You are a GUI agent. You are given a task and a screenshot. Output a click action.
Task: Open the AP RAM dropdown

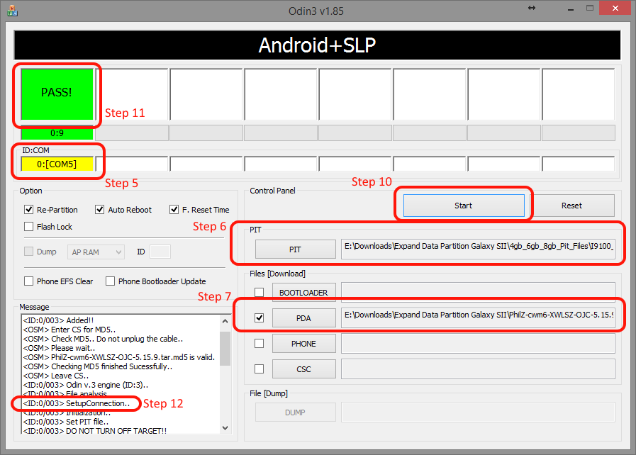pos(96,252)
